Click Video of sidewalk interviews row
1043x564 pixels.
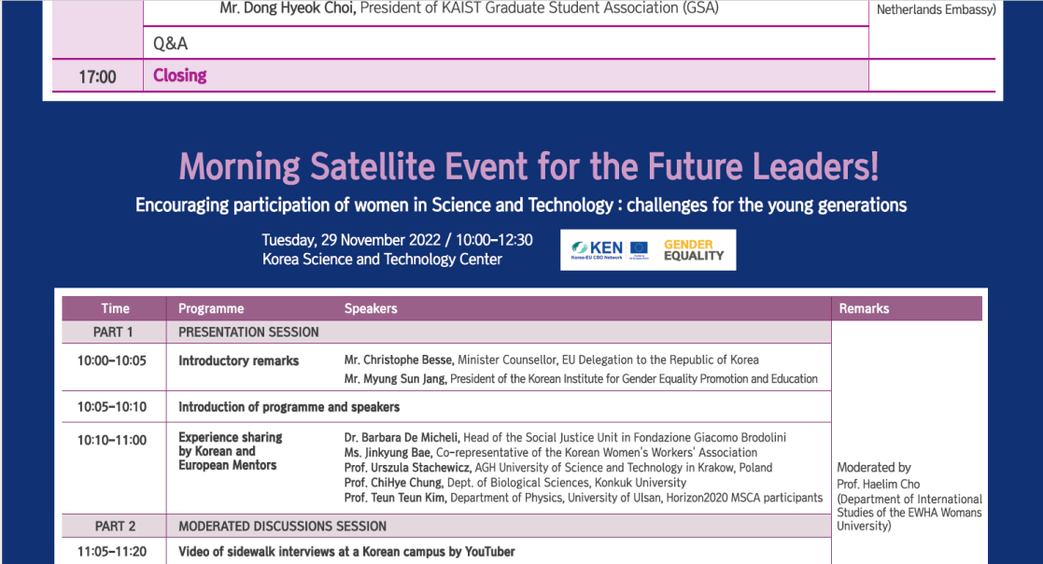pyautogui.click(x=346, y=551)
